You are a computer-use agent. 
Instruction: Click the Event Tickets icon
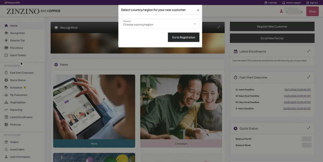point(6,55)
